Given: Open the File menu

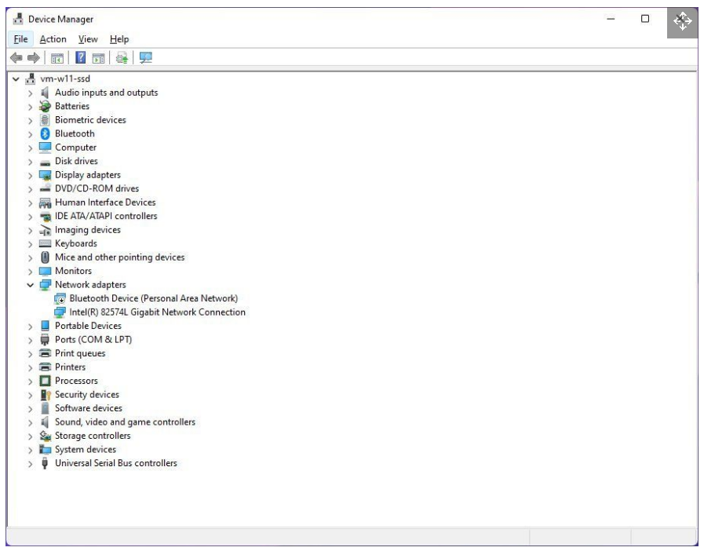Looking at the screenshot, I should click(x=20, y=39).
